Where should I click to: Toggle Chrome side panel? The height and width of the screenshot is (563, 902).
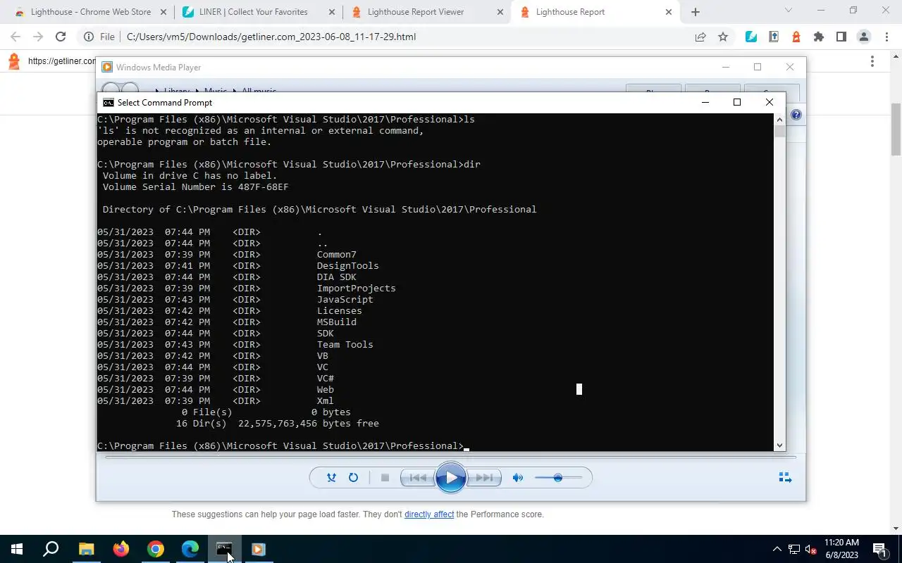tap(841, 37)
